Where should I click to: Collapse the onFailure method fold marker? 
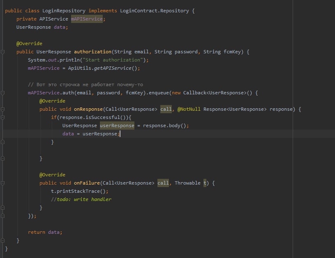(x=3, y=183)
